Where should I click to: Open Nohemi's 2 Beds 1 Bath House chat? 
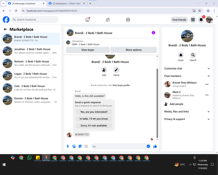tap(31, 63)
